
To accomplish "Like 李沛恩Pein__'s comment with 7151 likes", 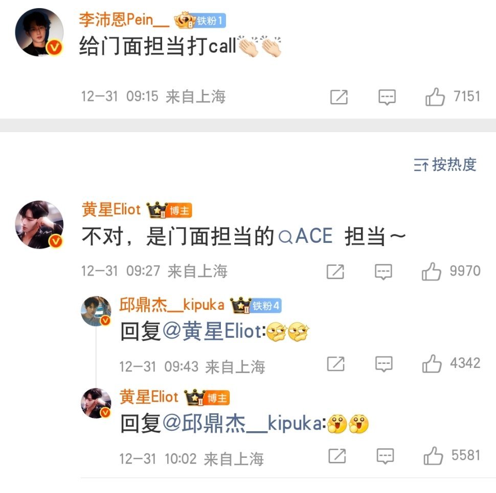I will [x=435, y=96].
